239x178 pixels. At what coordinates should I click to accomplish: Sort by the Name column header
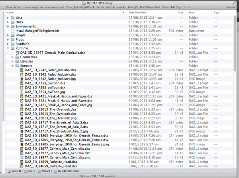tap(66, 12)
